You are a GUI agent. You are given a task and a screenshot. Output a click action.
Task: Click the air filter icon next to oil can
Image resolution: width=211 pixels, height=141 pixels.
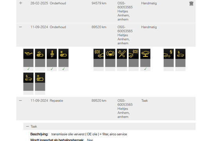tap(40, 54)
